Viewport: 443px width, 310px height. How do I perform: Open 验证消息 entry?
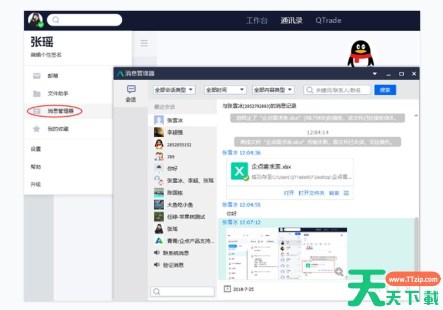pos(183,265)
